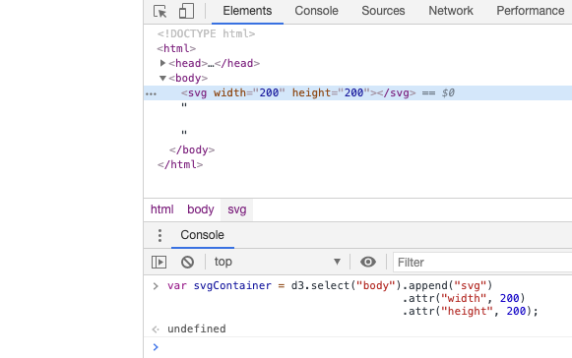
Task: Focus the console Filter field
Action: point(482,263)
